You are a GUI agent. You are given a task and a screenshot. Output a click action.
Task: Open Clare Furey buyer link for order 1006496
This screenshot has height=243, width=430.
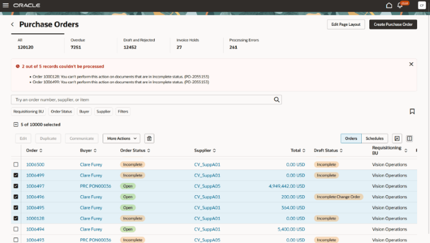point(91,197)
